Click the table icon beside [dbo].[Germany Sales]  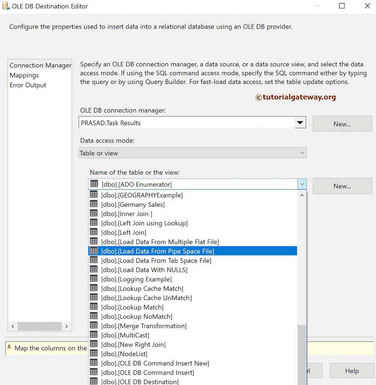[93, 204]
